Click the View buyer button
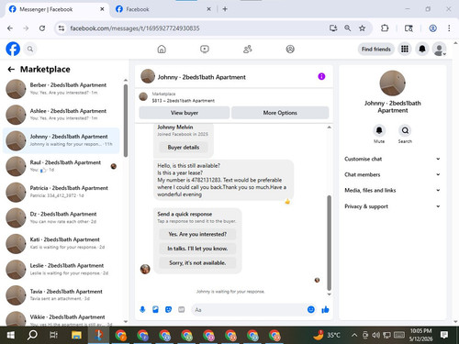The image size is (459, 344). (x=185, y=113)
